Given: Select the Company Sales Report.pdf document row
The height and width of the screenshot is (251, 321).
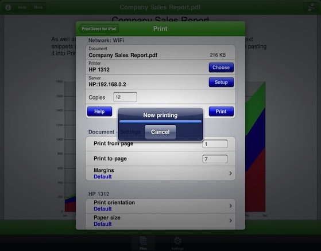Looking at the screenshot, I should pyautogui.click(x=160, y=52).
